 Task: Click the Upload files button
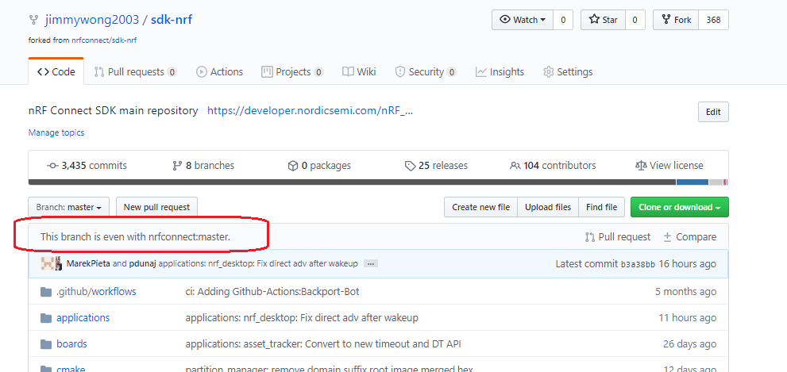pyautogui.click(x=548, y=207)
